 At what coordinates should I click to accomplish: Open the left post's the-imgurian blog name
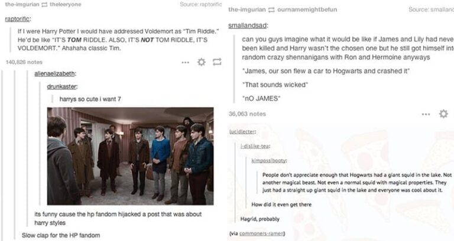22,4
